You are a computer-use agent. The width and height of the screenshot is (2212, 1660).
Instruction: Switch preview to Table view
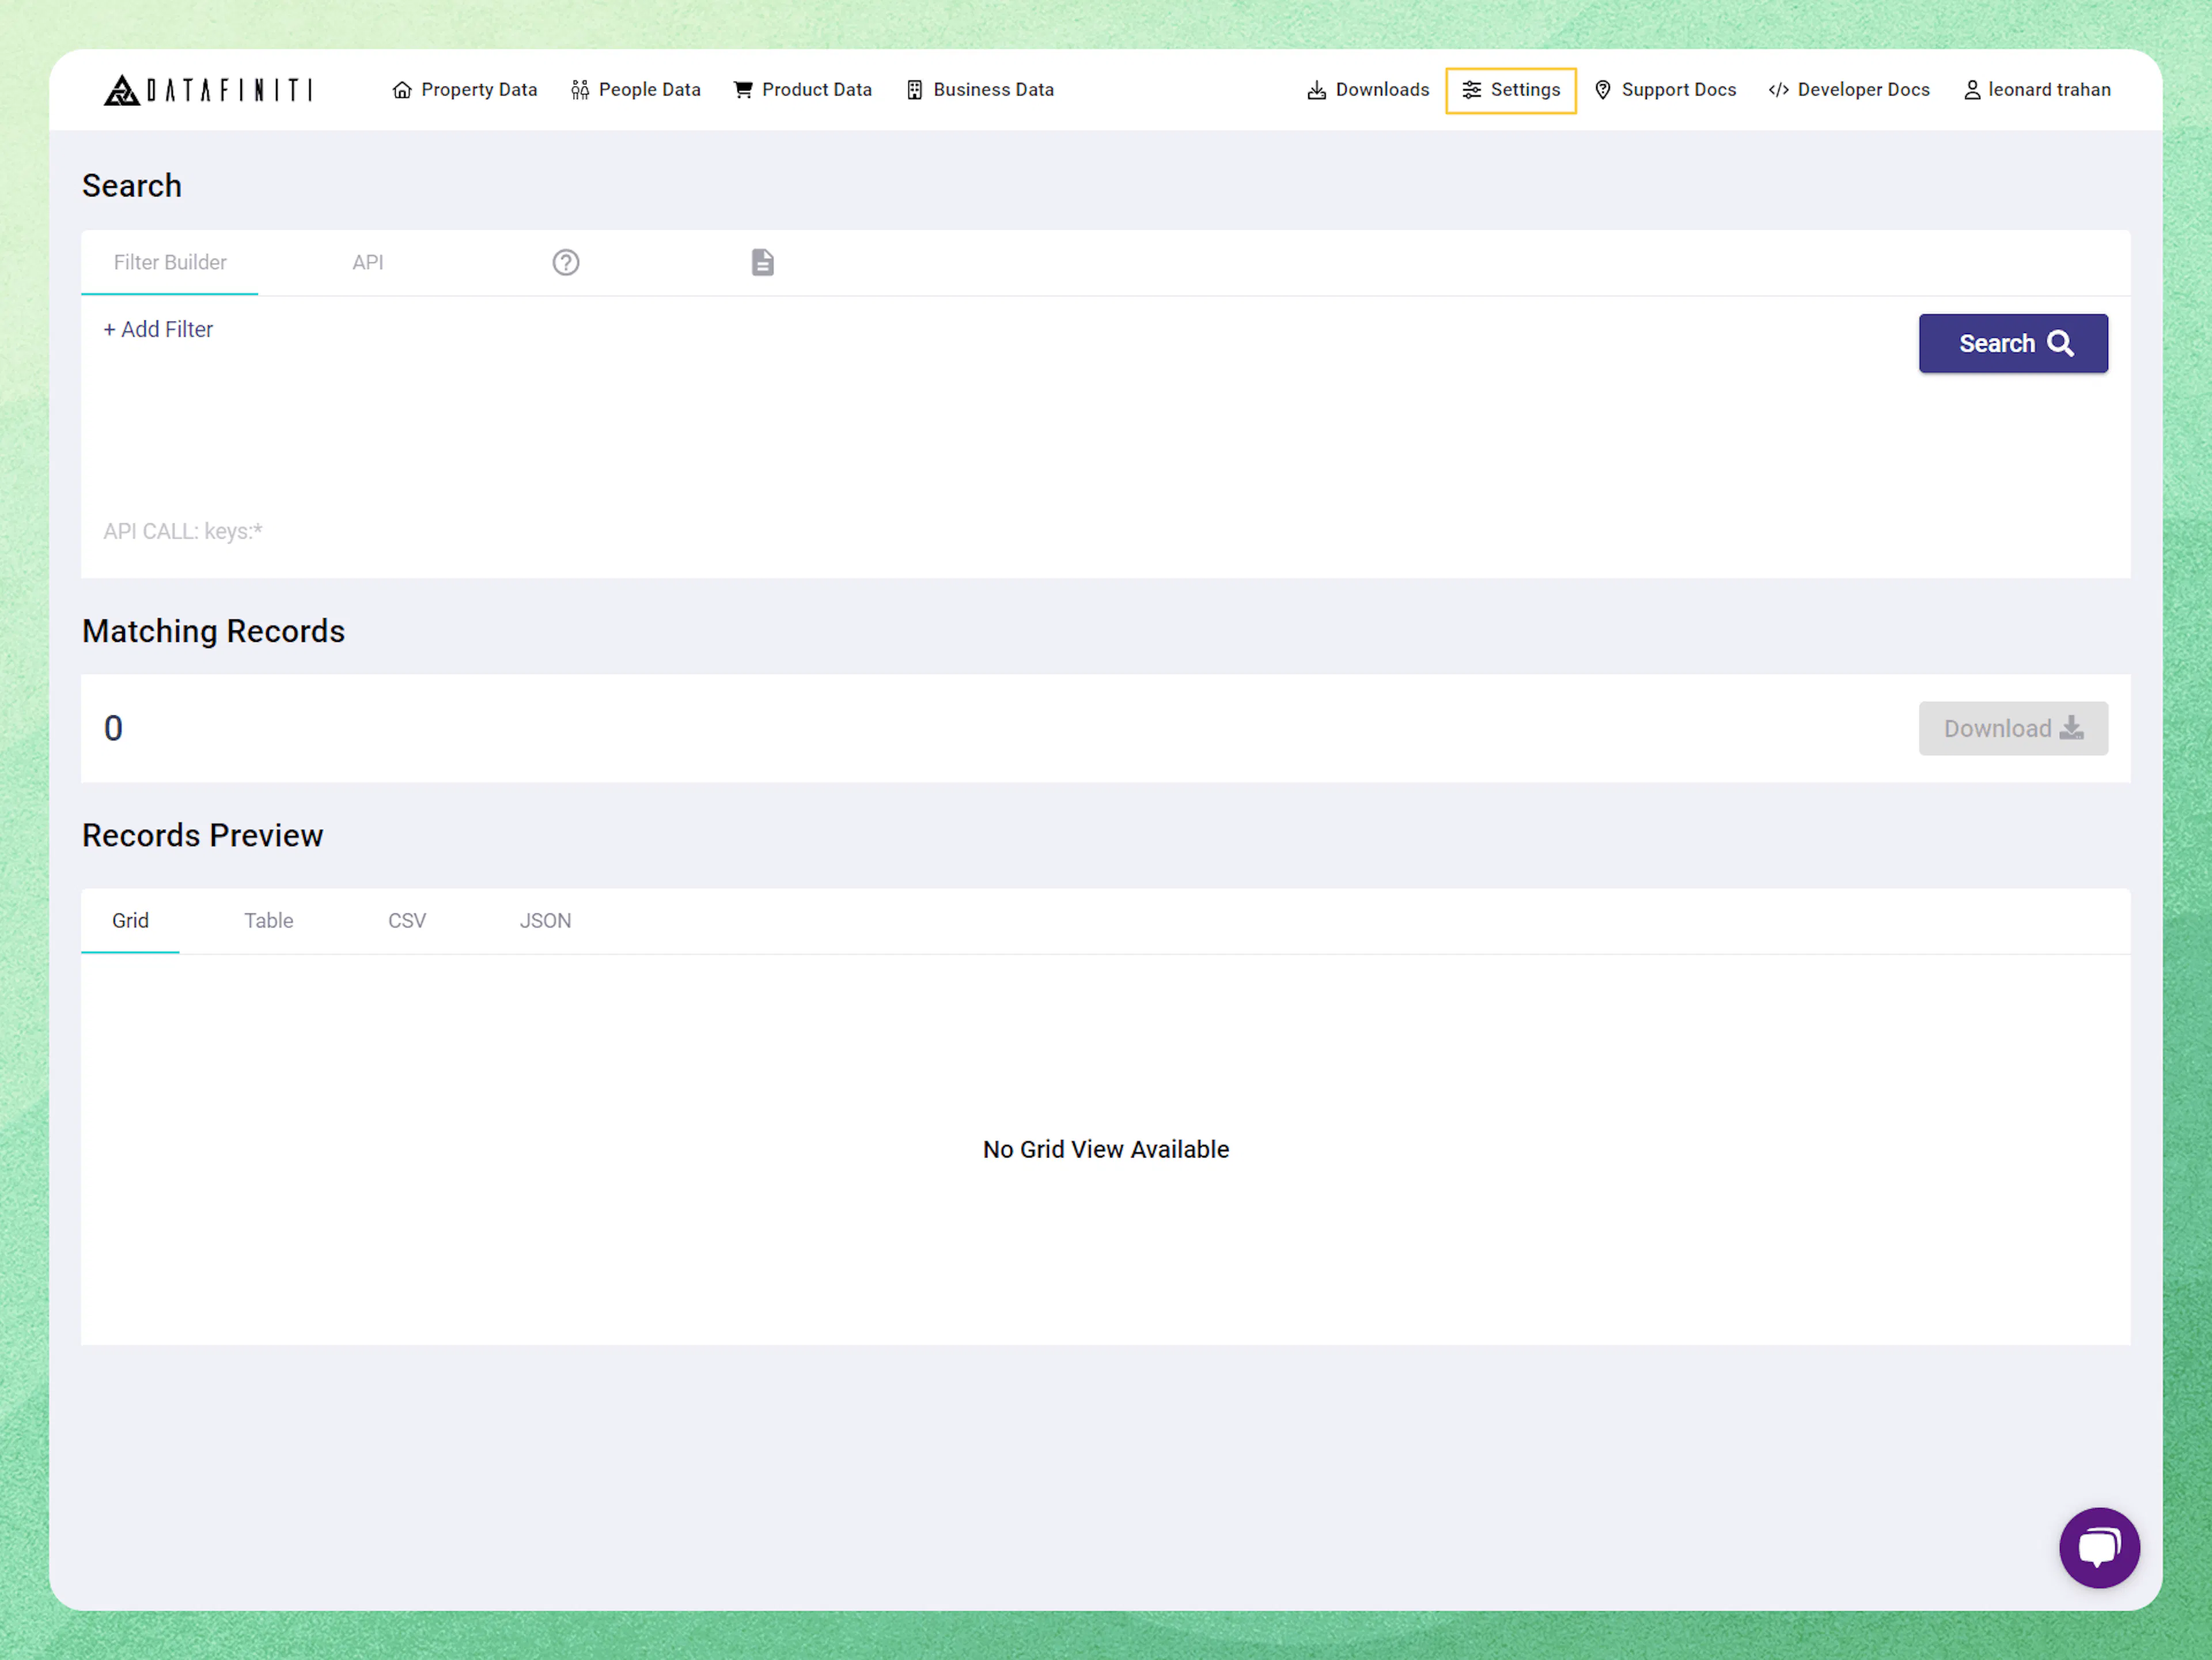click(x=268, y=920)
